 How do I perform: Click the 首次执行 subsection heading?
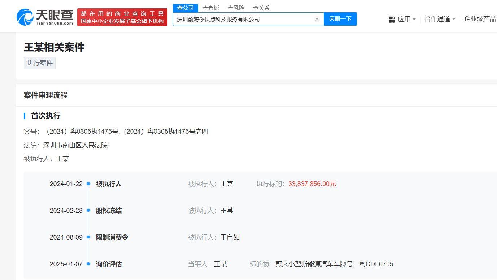46,116
